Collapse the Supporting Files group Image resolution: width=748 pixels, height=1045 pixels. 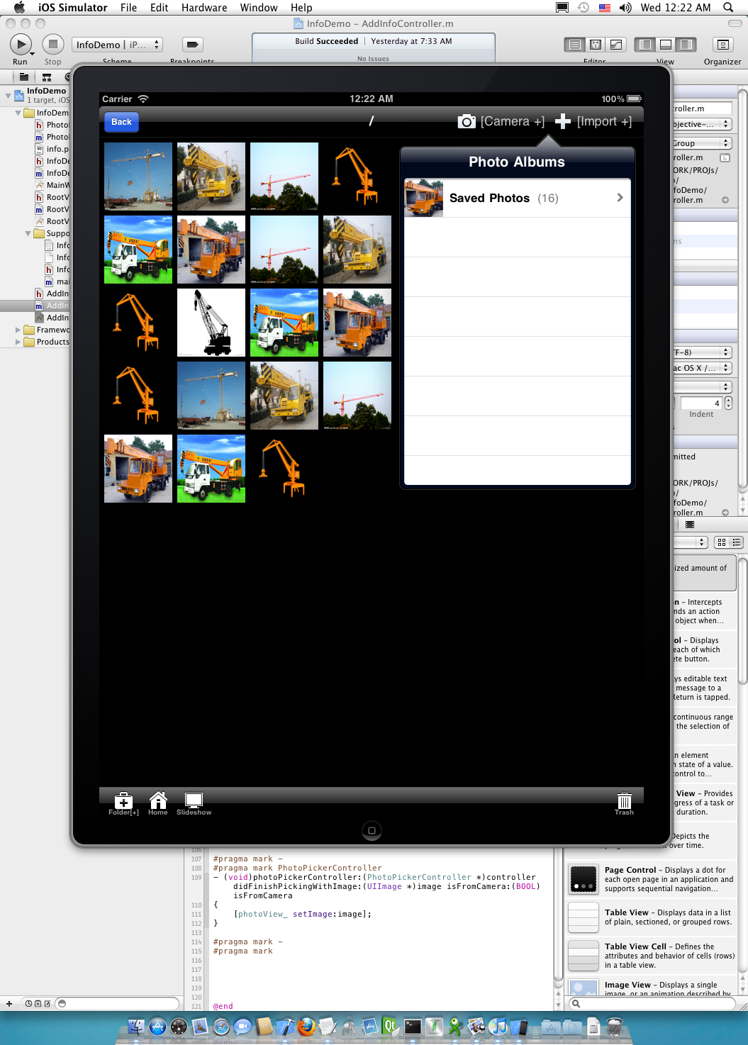click(28, 233)
